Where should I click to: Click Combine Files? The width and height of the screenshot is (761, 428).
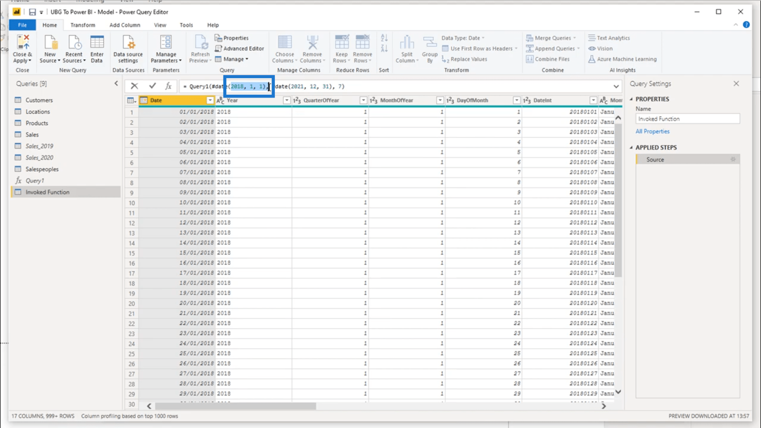click(547, 59)
